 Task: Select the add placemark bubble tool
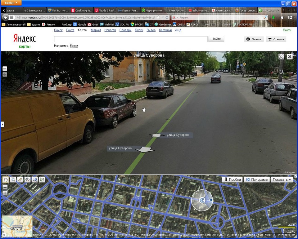(35, 179)
